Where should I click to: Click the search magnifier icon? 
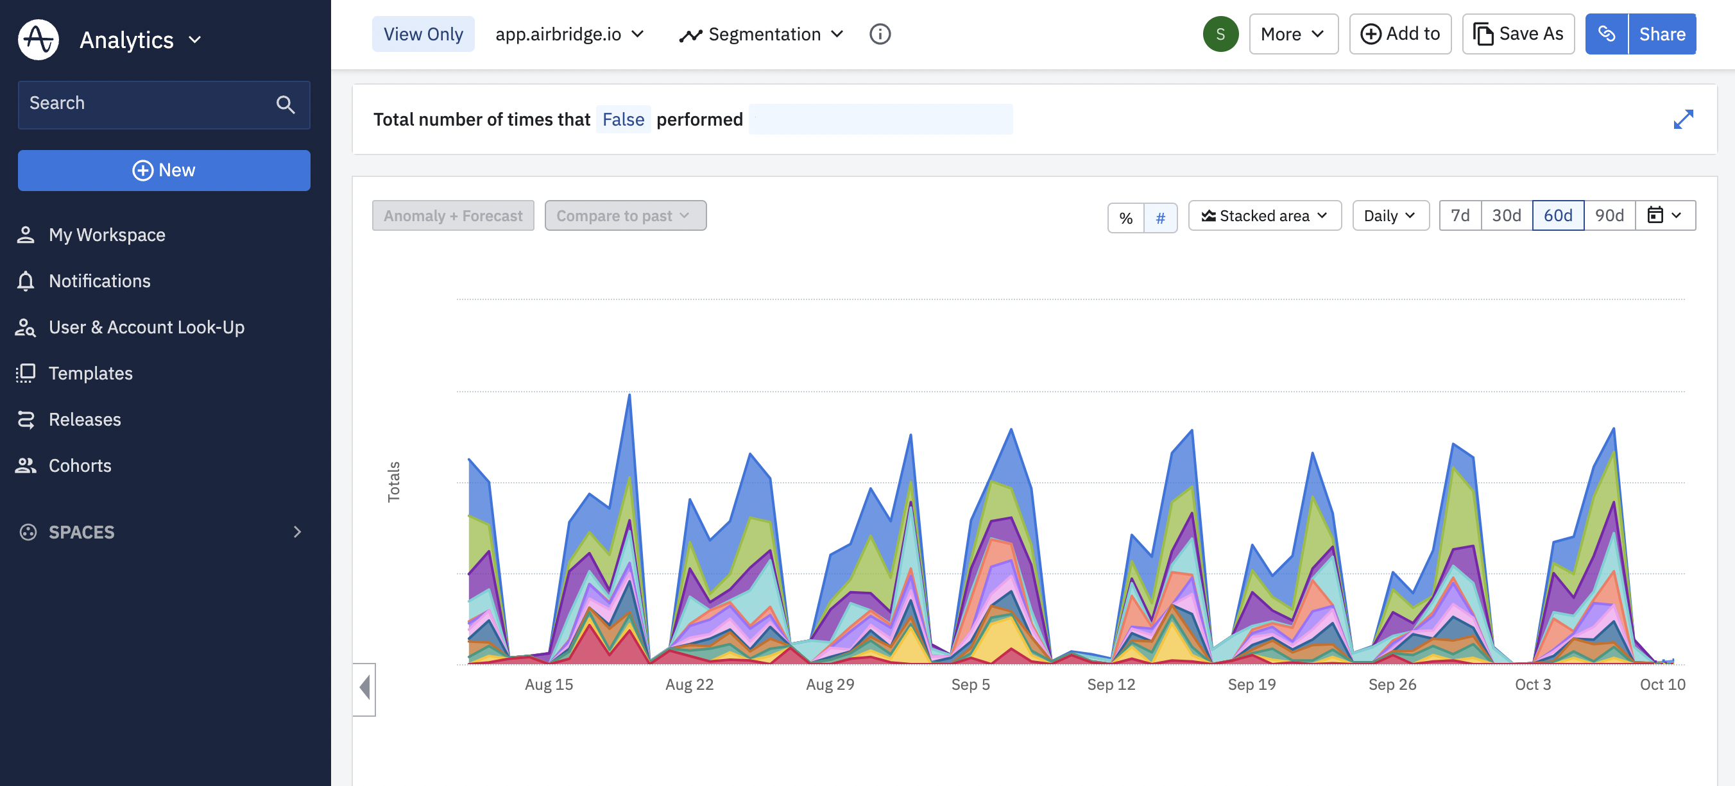point(285,105)
